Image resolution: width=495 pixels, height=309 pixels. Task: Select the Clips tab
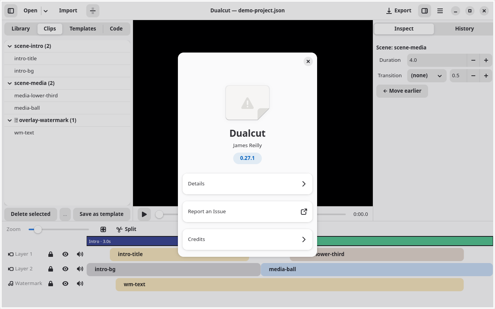[x=50, y=29]
